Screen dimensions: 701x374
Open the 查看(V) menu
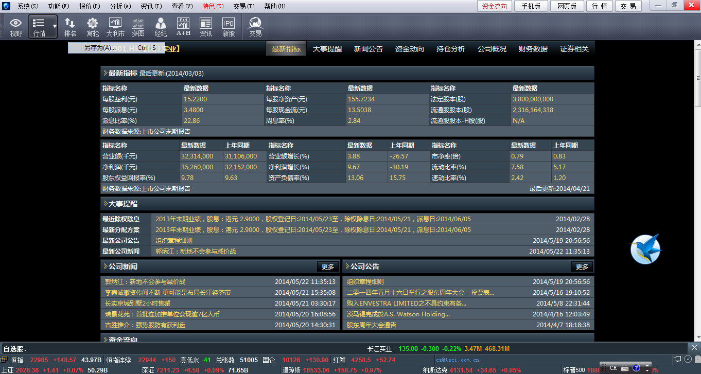(x=182, y=6)
